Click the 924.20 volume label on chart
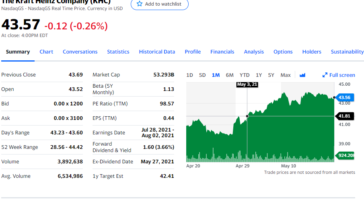 click(345, 155)
